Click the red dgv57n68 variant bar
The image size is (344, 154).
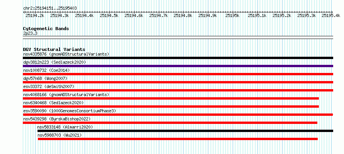point(178,82)
